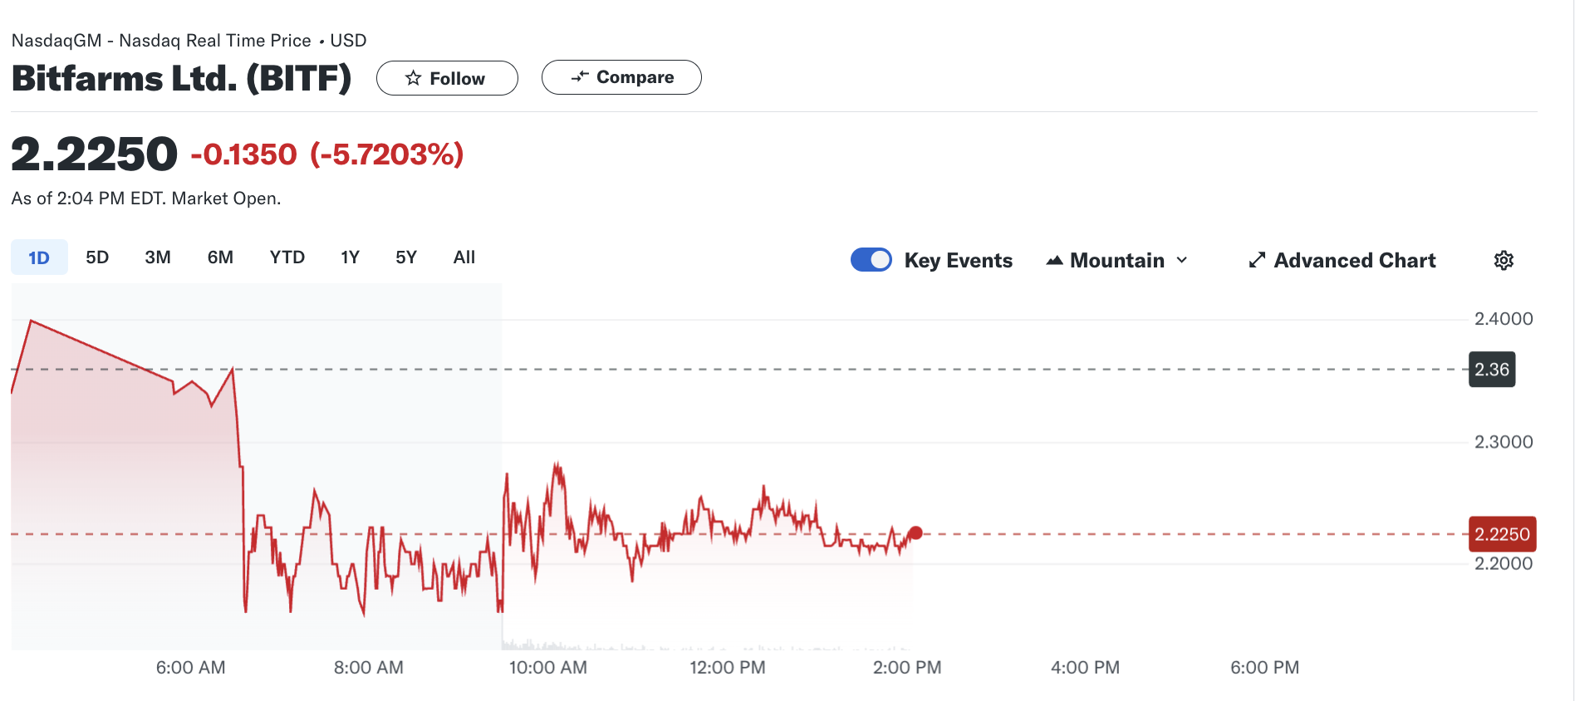This screenshot has height=701, width=1575.
Task: Switch to the 5D time range
Action: tap(97, 257)
